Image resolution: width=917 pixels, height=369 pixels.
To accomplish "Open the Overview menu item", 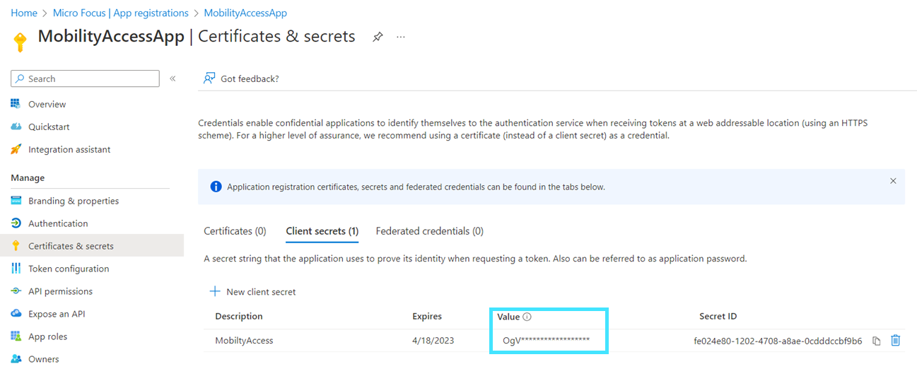I will pos(47,104).
